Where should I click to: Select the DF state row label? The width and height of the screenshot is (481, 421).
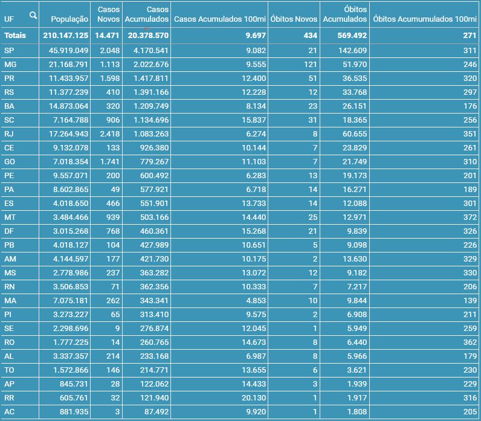9,231
